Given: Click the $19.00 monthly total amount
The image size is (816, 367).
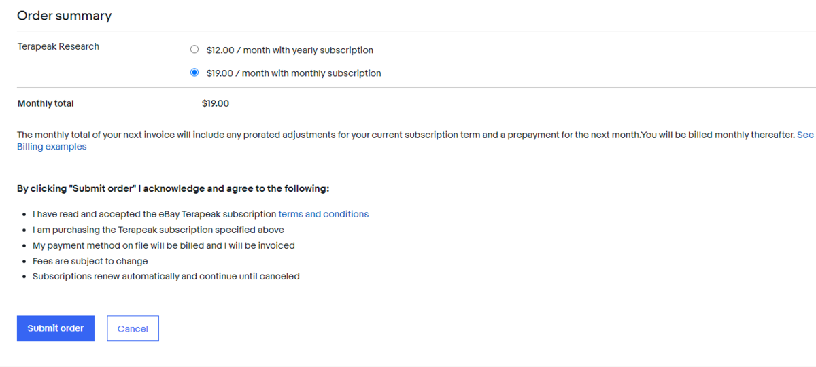Looking at the screenshot, I should click(216, 103).
